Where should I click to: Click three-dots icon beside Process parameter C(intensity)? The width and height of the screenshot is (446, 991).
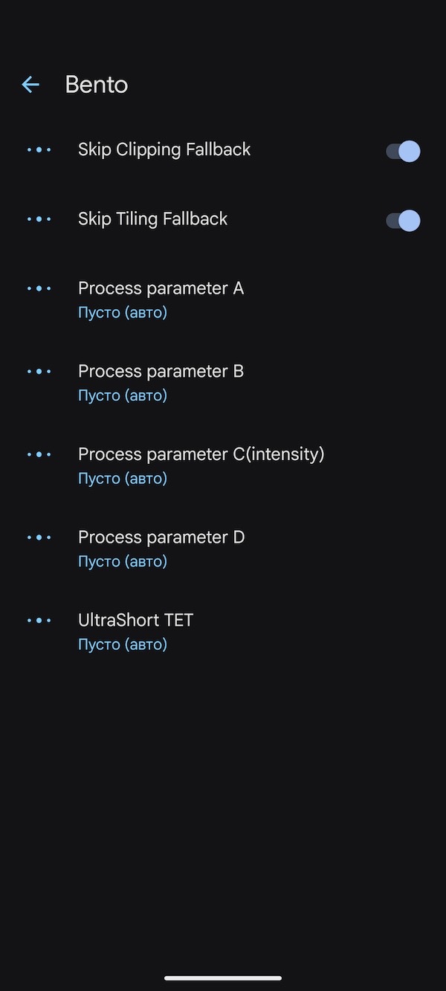pyautogui.click(x=39, y=454)
